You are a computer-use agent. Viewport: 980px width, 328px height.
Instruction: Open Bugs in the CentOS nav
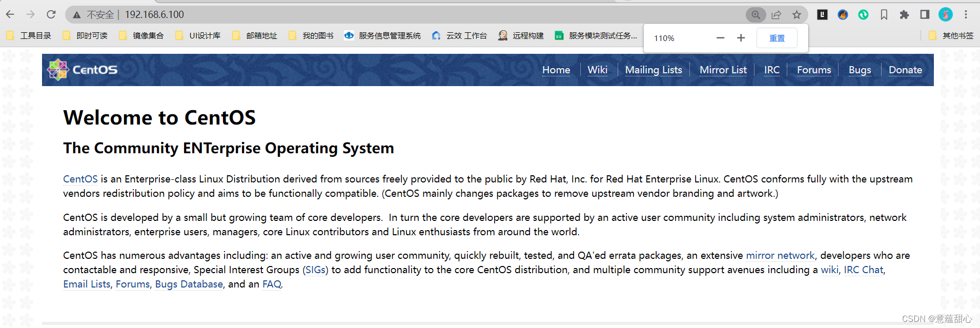pyautogui.click(x=860, y=70)
